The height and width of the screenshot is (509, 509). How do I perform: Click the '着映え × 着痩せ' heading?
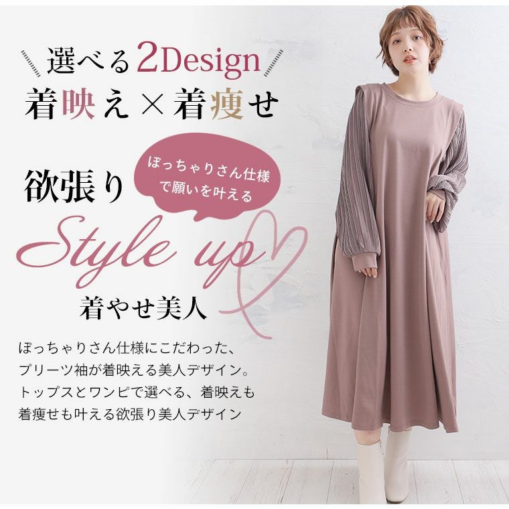point(152,104)
